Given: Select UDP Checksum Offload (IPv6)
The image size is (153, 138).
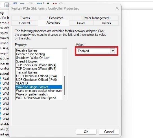Looking at the screenshot, I should click(x=39, y=80).
